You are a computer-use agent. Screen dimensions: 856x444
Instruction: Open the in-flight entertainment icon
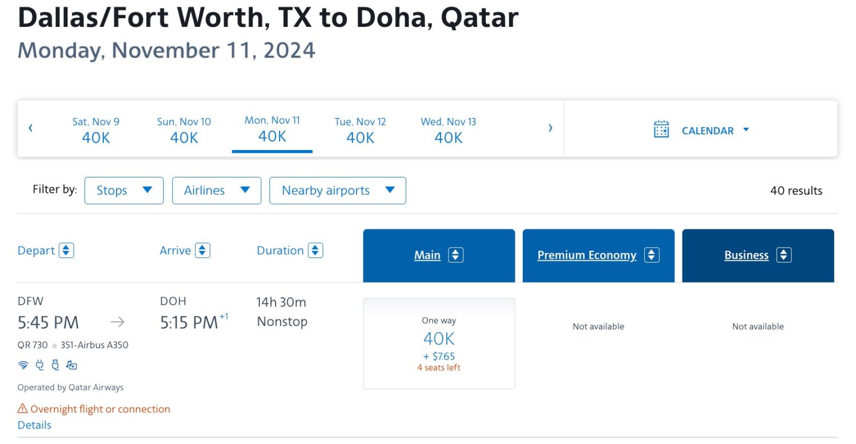pyautogui.click(x=72, y=365)
